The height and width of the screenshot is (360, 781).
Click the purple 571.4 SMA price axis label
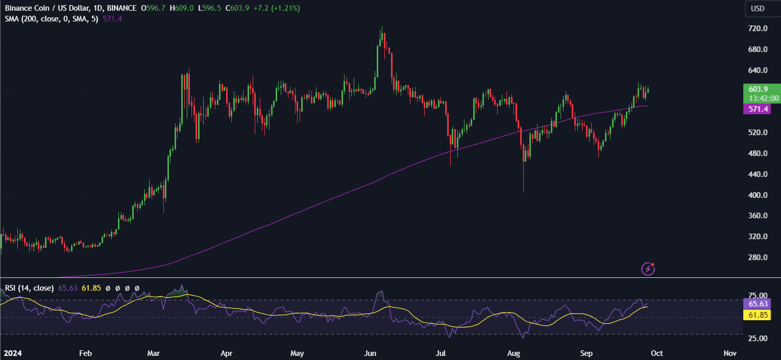pos(758,109)
